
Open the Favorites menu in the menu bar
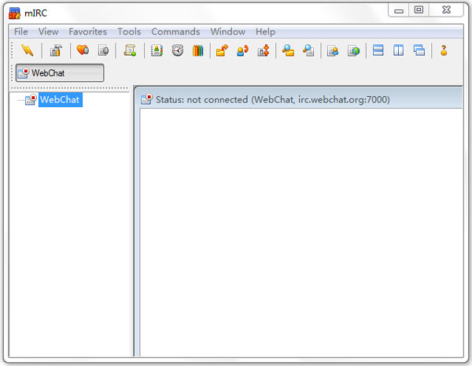[88, 31]
